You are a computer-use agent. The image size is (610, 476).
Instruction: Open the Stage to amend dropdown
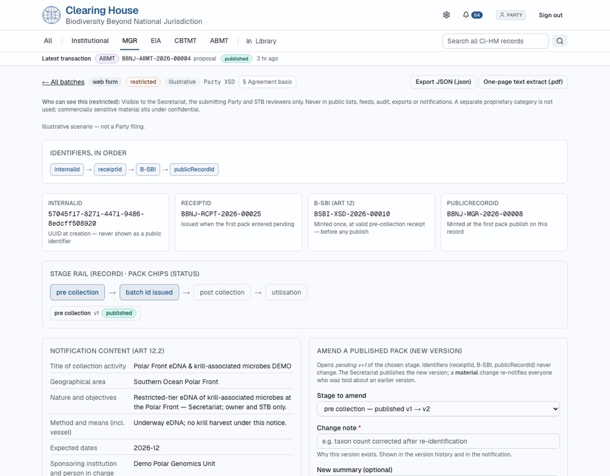tap(438, 409)
